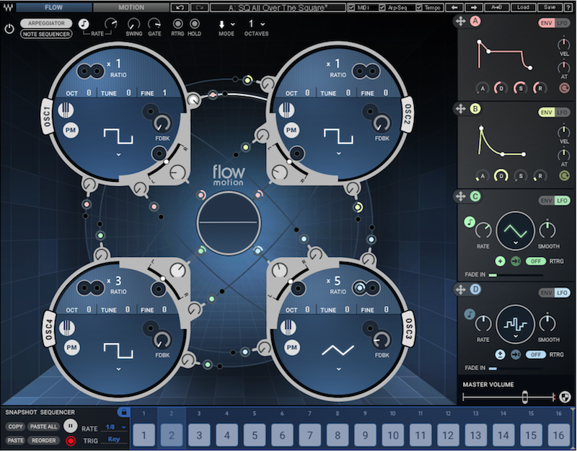Viewport: 577px width, 451px height.
Task: Toggle LFO D retrigger OFF switch
Action: (535, 354)
